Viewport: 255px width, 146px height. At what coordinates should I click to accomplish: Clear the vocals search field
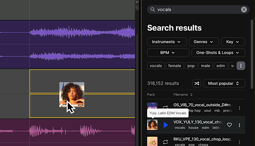[244, 9]
